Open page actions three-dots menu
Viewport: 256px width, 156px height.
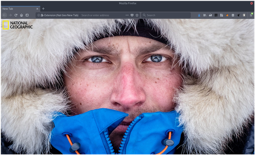coord(127,15)
